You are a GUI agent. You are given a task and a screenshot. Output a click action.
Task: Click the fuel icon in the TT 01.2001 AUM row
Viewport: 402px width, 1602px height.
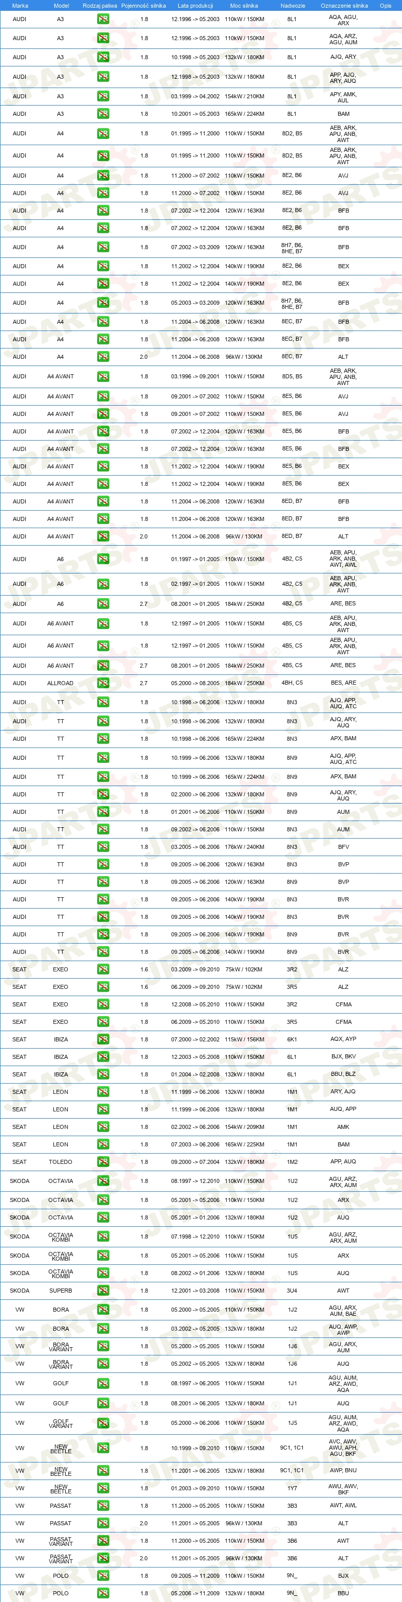[x=103, y=812]
